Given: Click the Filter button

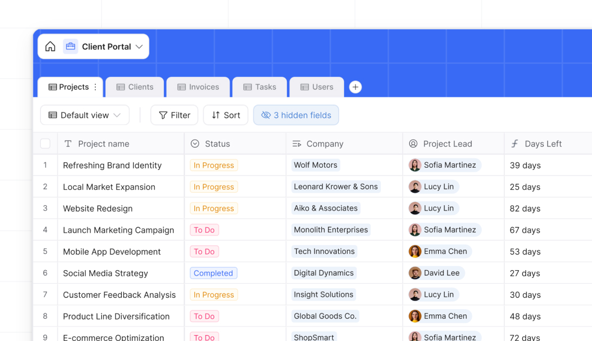Looking at the screenshot, I should pyautogui.click(x=174, y=115).
